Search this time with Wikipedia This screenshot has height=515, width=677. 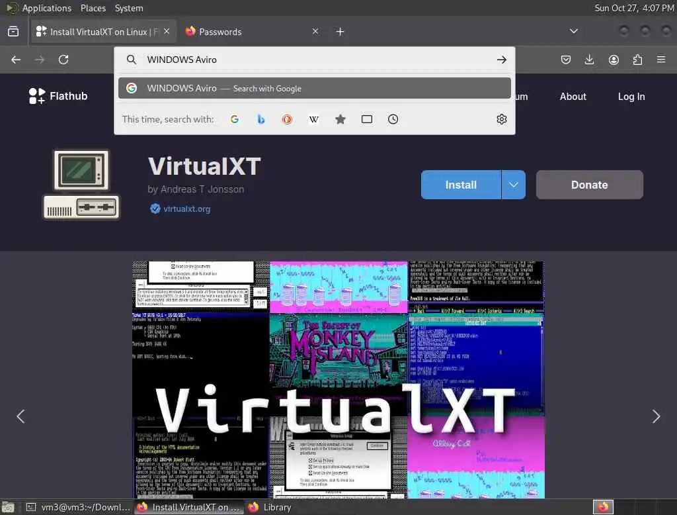(x=314, y=119)
